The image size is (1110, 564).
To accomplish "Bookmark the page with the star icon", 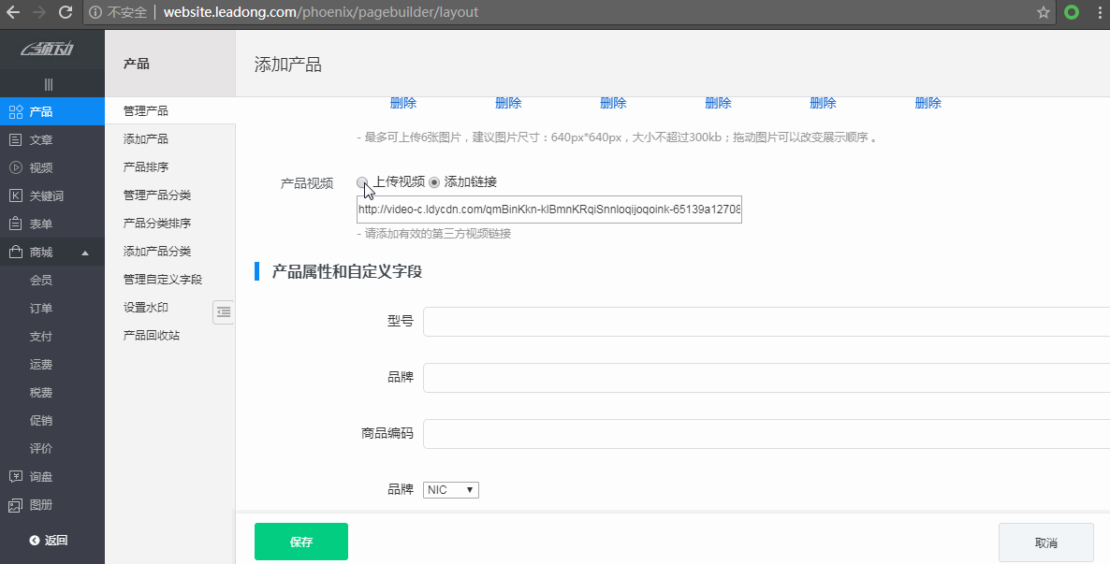I will tap(1042, 13).
